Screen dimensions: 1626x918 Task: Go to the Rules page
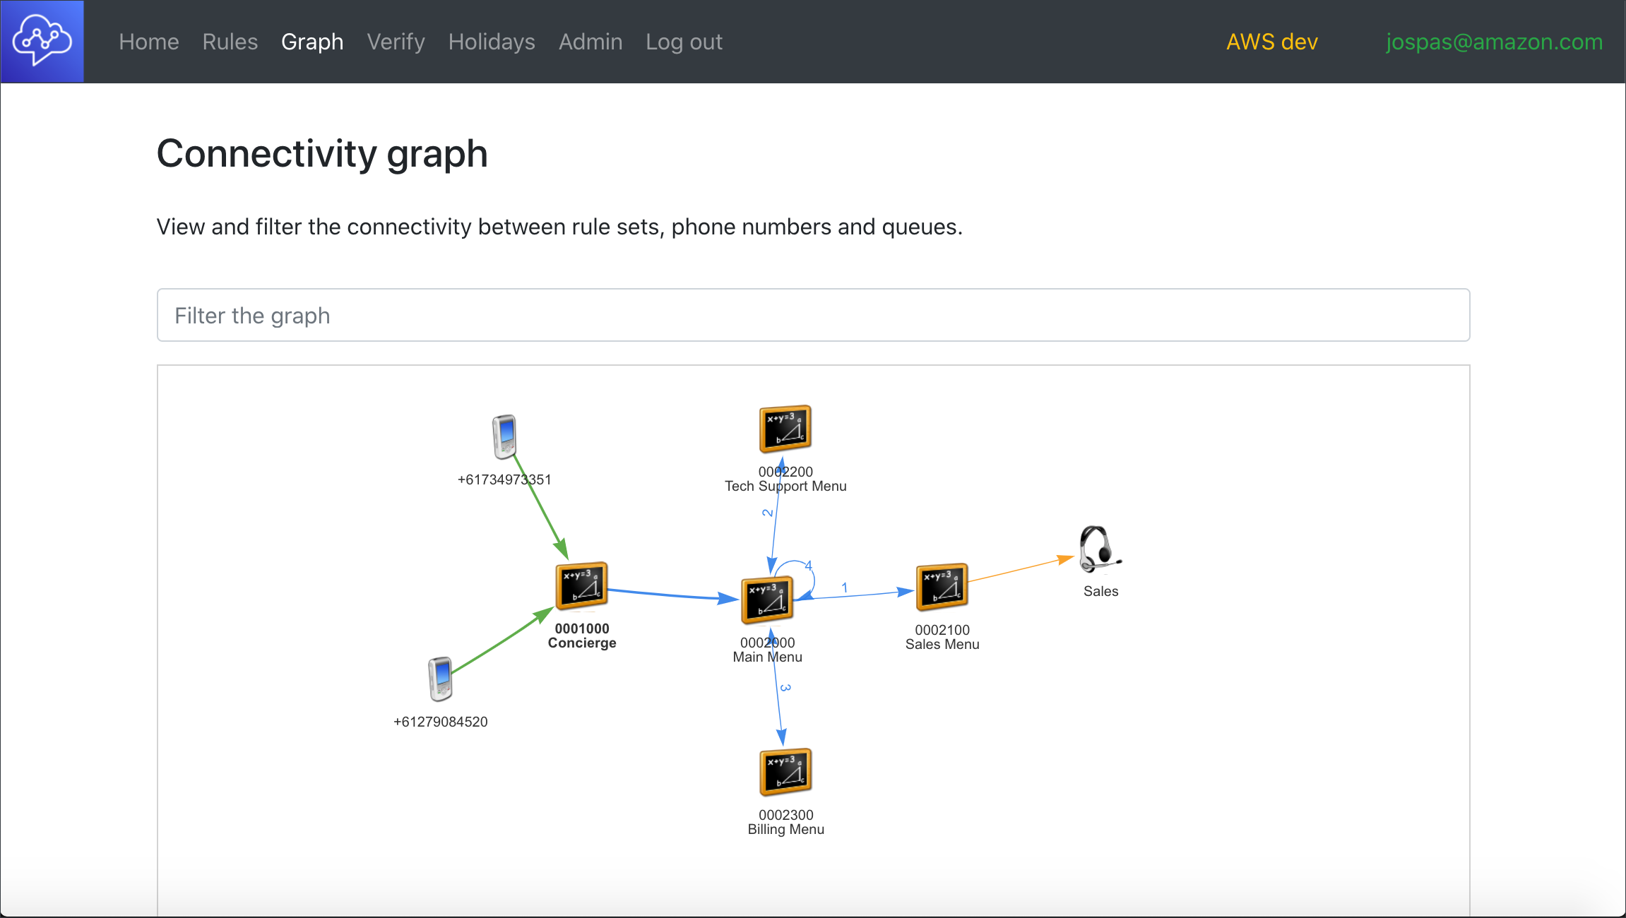(230, 42)
